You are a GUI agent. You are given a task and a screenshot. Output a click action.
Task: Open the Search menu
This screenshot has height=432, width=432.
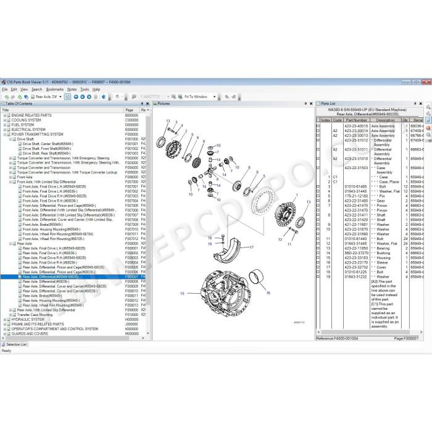point(36,89)
